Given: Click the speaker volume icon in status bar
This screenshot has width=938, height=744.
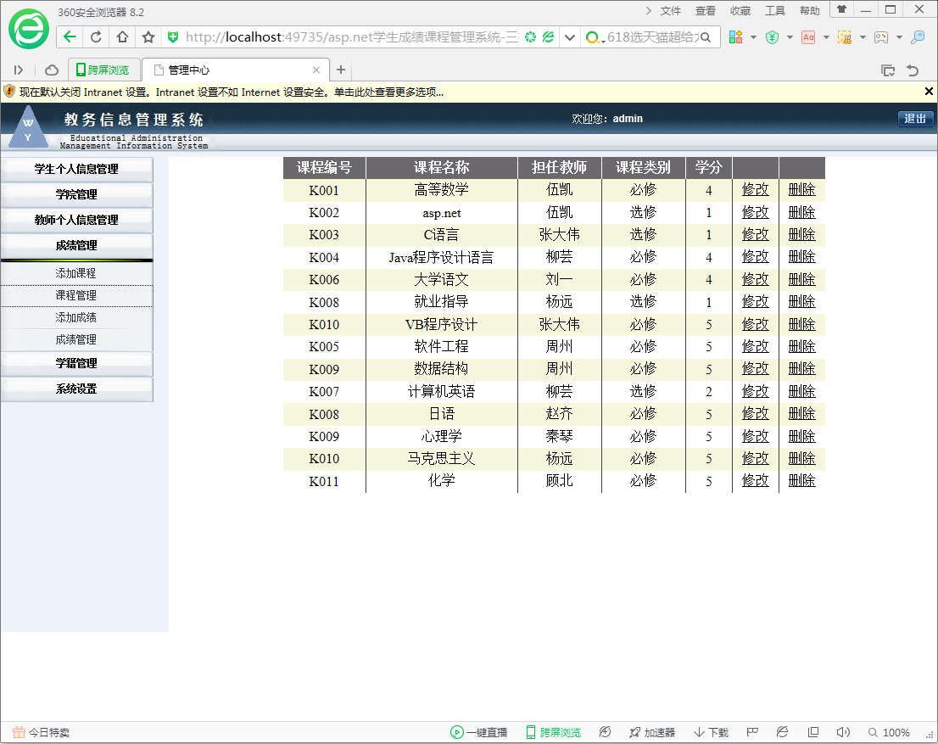Looking at the screenshot, I should pyautogui.click(x=843, y=732).
